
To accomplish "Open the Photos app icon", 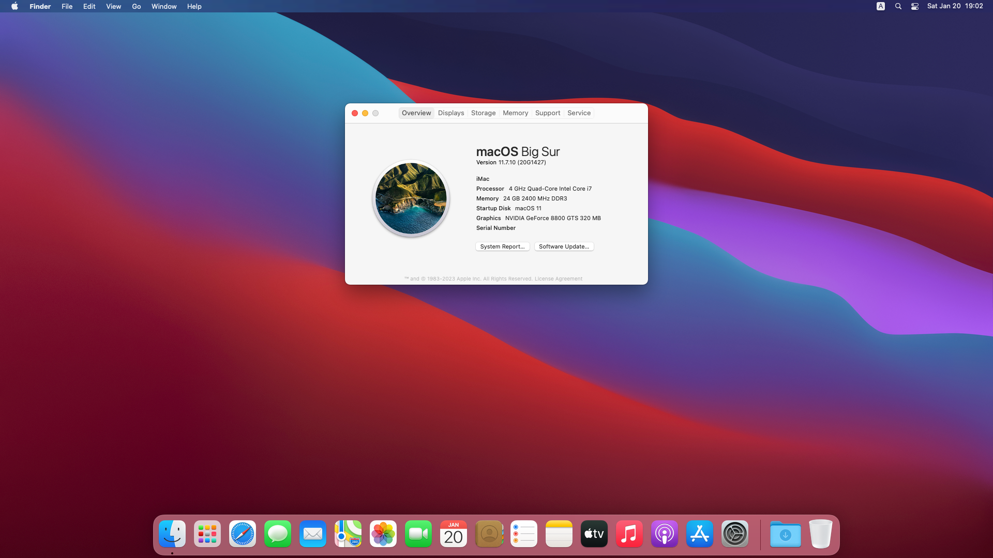I will 383,534.
